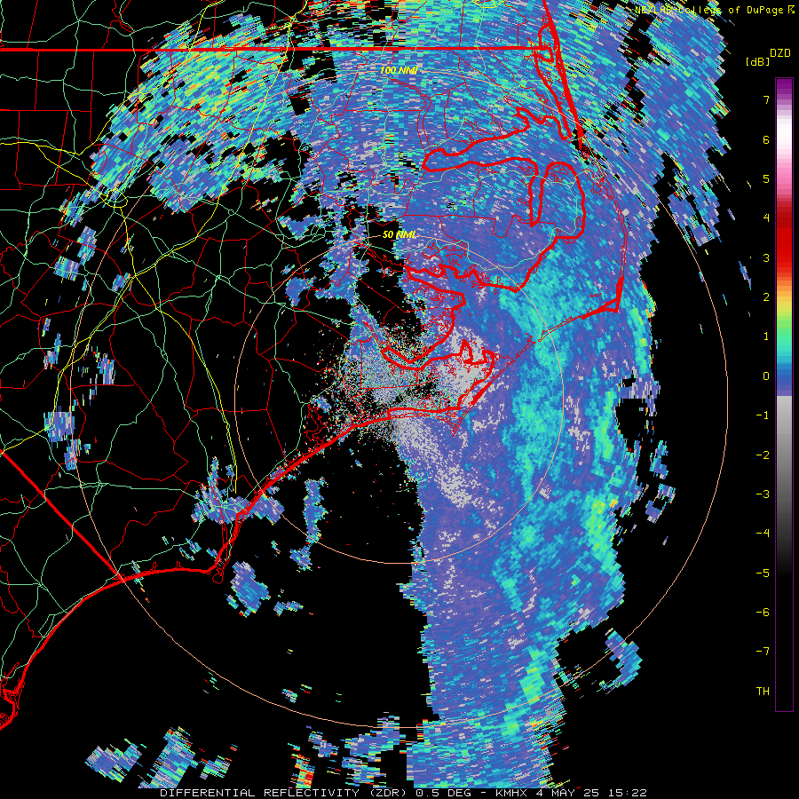Viewport: 799px width, 799px height.
Task: Click the "-6" value on the color scale
Action: (763, 612)
